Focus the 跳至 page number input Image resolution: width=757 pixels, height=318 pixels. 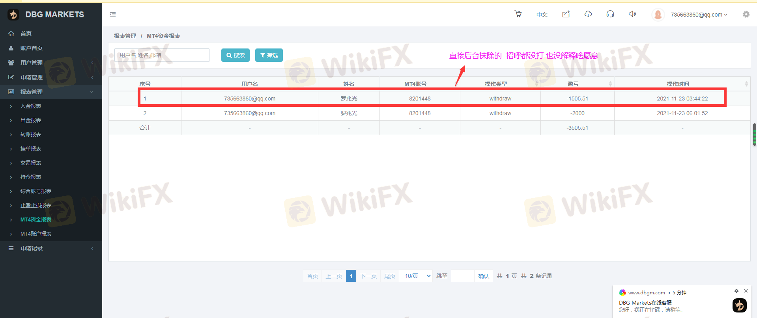click(x=462, y=276)
